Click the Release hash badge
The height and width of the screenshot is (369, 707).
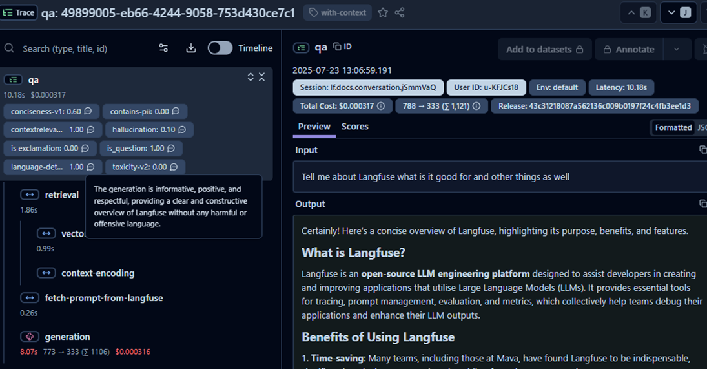[594, 106]
